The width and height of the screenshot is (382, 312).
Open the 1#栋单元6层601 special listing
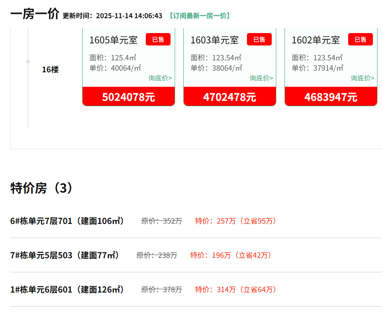[67, 290]
